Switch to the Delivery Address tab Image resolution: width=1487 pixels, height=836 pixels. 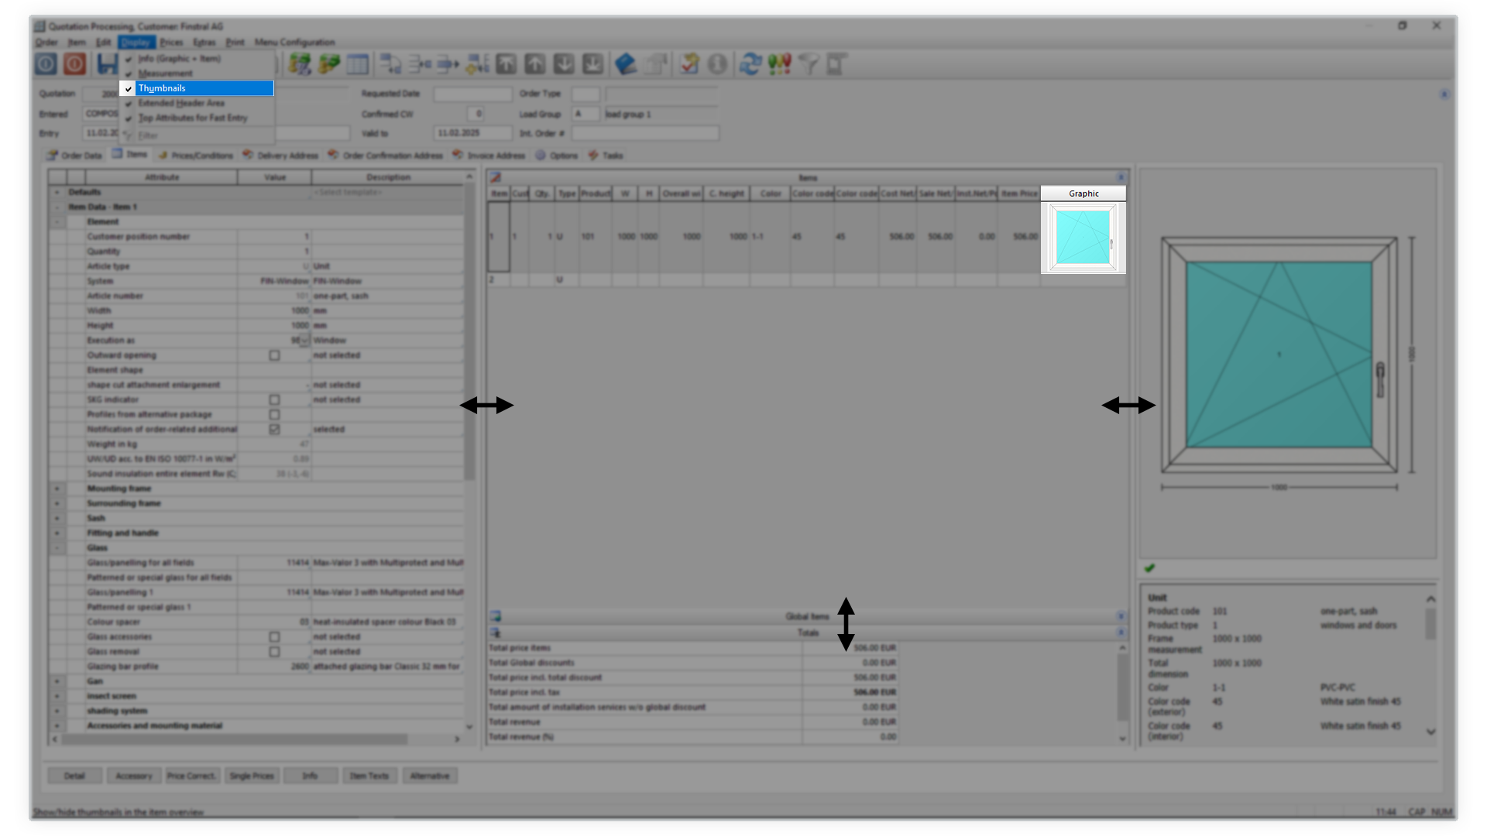tap(280, 156)
